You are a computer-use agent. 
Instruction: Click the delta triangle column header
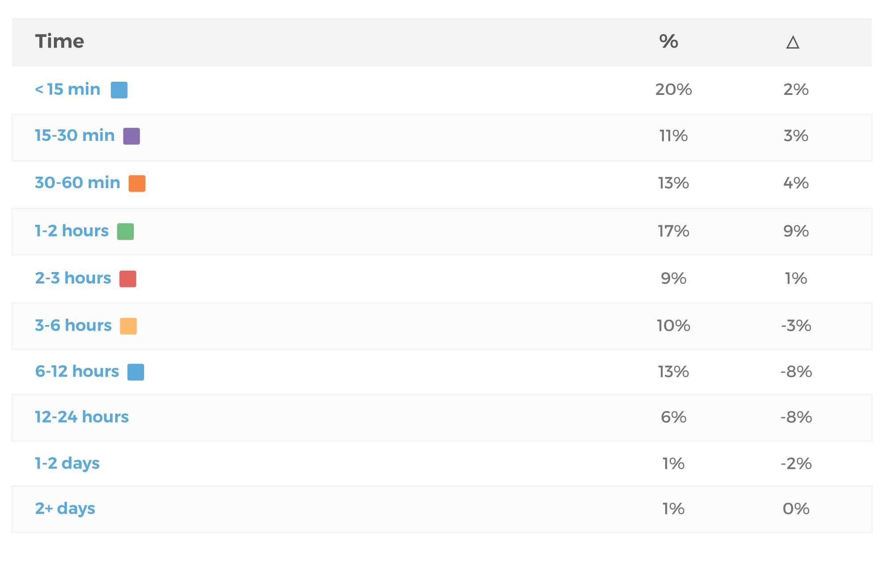[793, 42]
